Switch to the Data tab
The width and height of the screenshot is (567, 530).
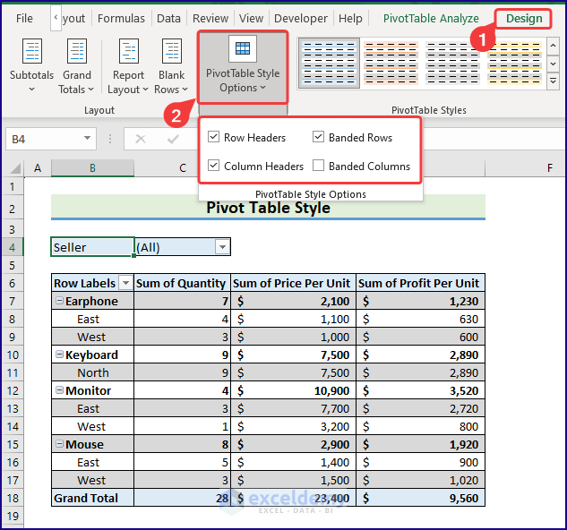[168, 19]
